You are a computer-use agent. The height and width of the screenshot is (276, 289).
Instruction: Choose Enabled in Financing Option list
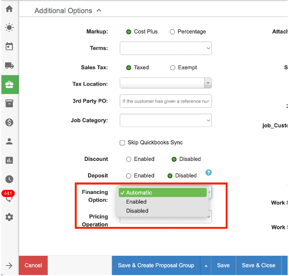[x=136, y=202]
